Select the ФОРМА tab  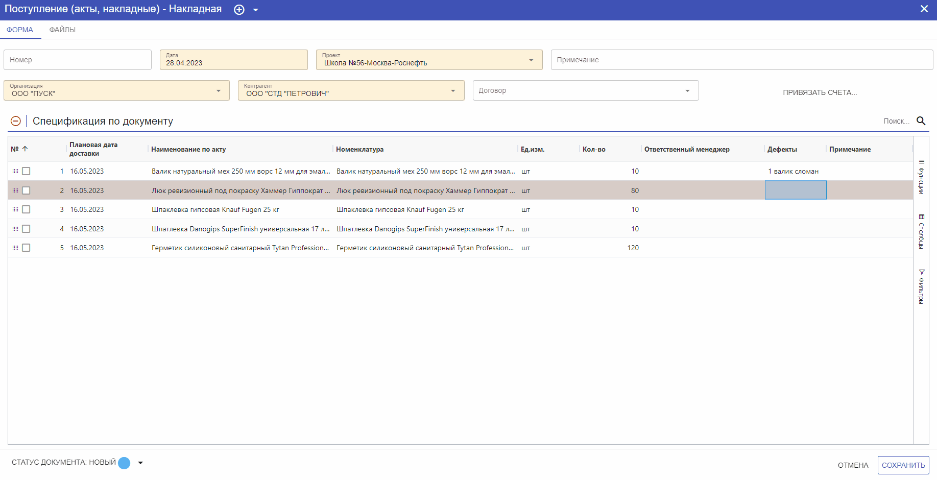pos(20,30)
